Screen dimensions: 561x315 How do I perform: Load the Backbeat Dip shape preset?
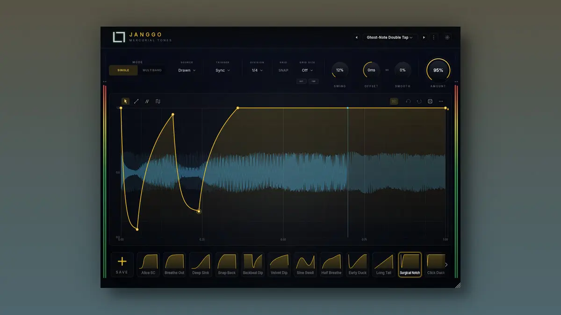(x=253, y=265)
